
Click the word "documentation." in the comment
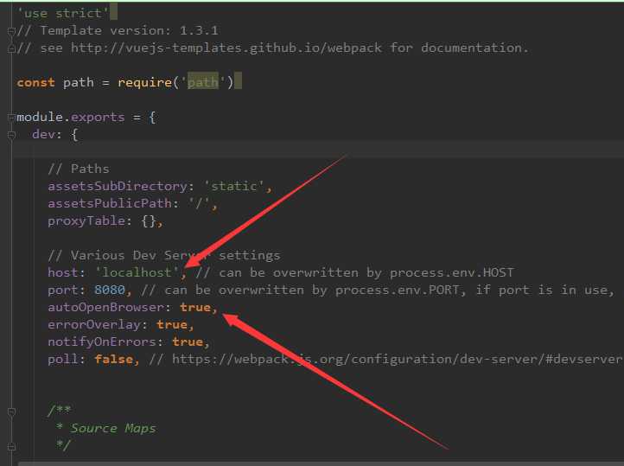(474, 48)
